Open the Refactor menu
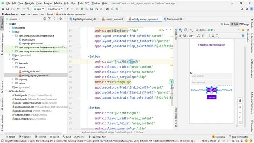254x143 pixels. [x=58, y=3]
